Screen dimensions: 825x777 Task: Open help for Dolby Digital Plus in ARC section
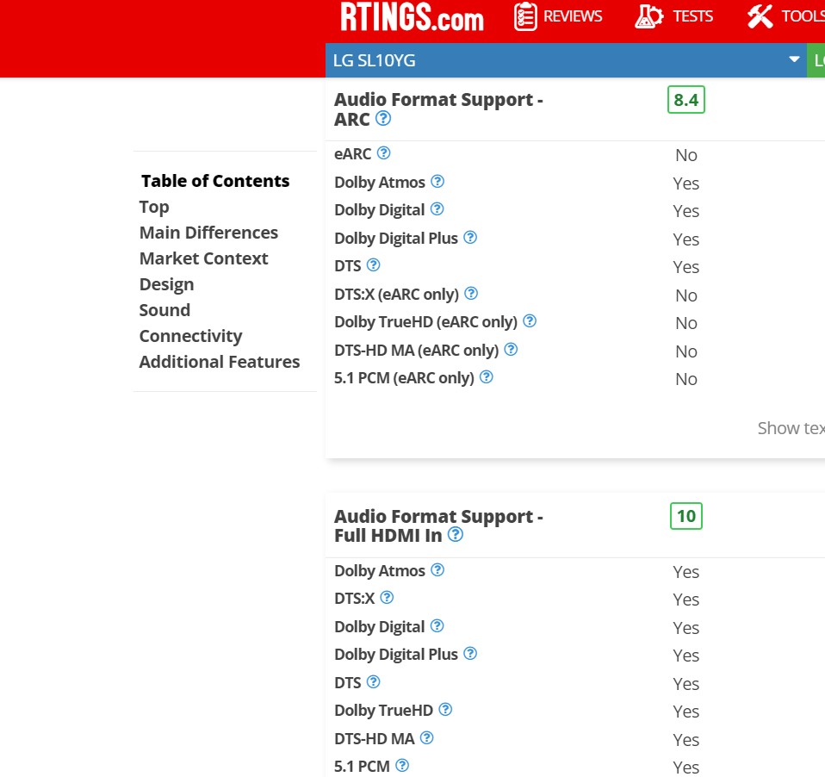(470, 238)
